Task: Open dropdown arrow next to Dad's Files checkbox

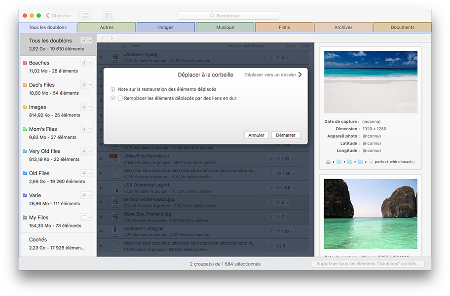Action: coord(90,85)
